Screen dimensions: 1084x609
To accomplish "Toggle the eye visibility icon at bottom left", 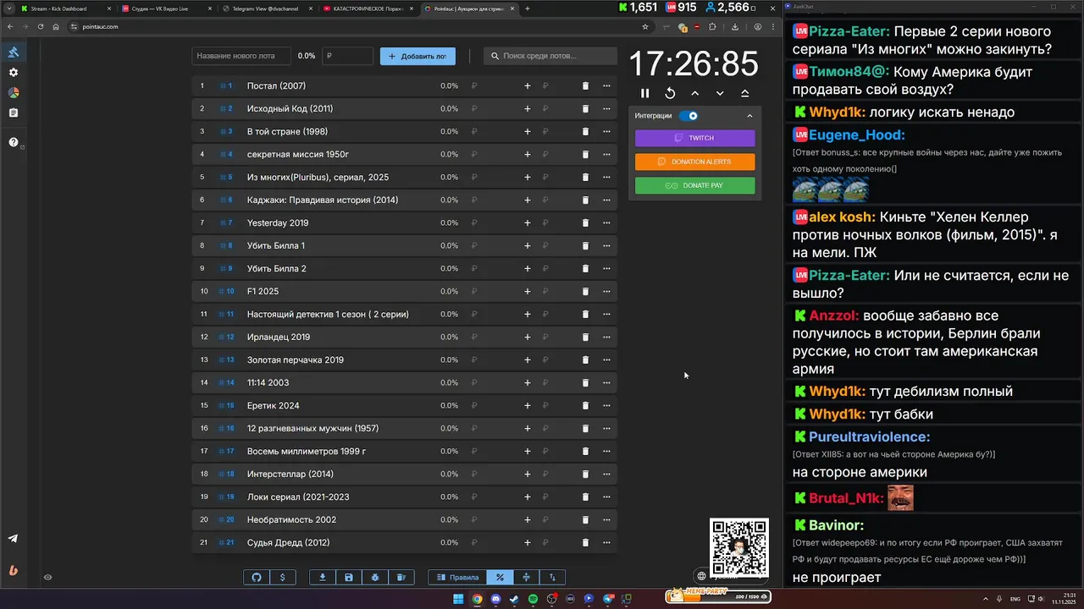I will [48, 578].
